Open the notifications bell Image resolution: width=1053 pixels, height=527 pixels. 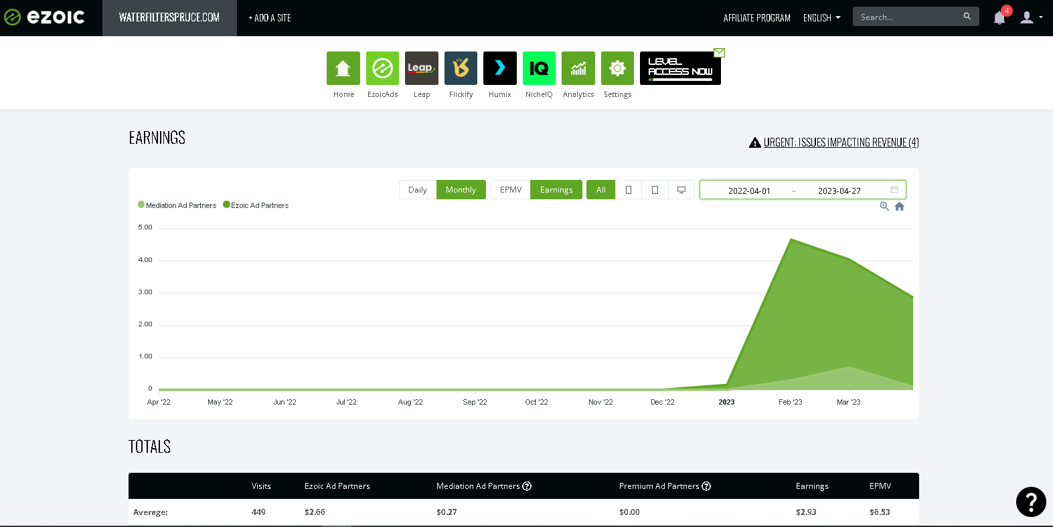point(999,17)
